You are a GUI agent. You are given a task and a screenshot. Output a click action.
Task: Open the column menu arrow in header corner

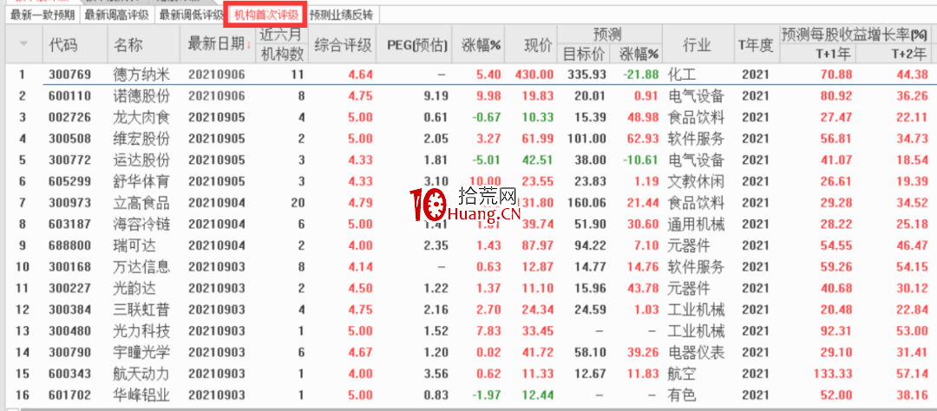click(x=24, y=43)
